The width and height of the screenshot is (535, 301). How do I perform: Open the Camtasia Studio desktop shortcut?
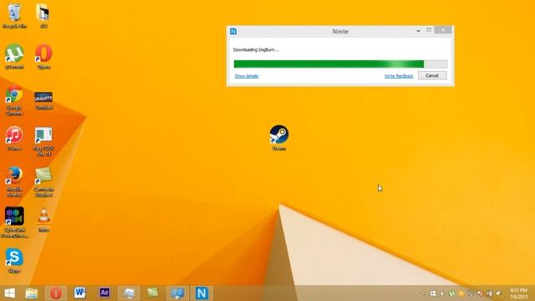[x=43, y=182]
